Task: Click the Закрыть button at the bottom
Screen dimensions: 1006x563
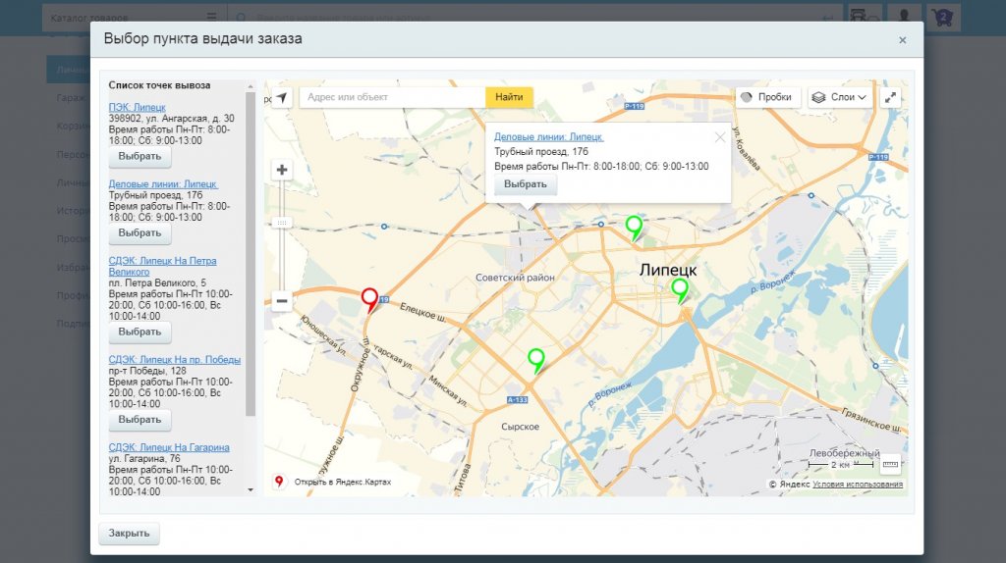Action: (x=129, y=534)
